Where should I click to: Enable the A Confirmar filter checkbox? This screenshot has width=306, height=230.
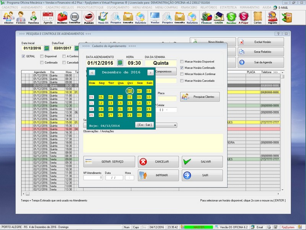coord(64,56)
